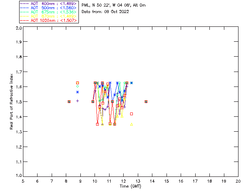Click the x-axis tick label 17
The height and width of the screenshot is (196, 245).
click(x=195, y=181)
